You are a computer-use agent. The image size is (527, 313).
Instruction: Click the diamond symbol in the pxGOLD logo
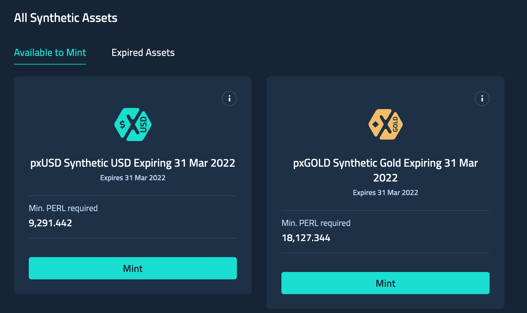(375, 124)
